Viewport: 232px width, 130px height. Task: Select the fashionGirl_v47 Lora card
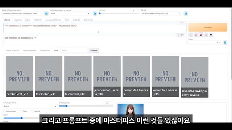tap(78, 77)
